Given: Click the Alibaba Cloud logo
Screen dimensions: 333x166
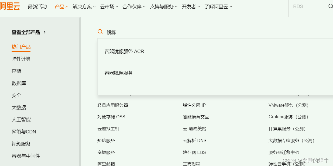Looking at the screenshot, I should tap(10, 6).
